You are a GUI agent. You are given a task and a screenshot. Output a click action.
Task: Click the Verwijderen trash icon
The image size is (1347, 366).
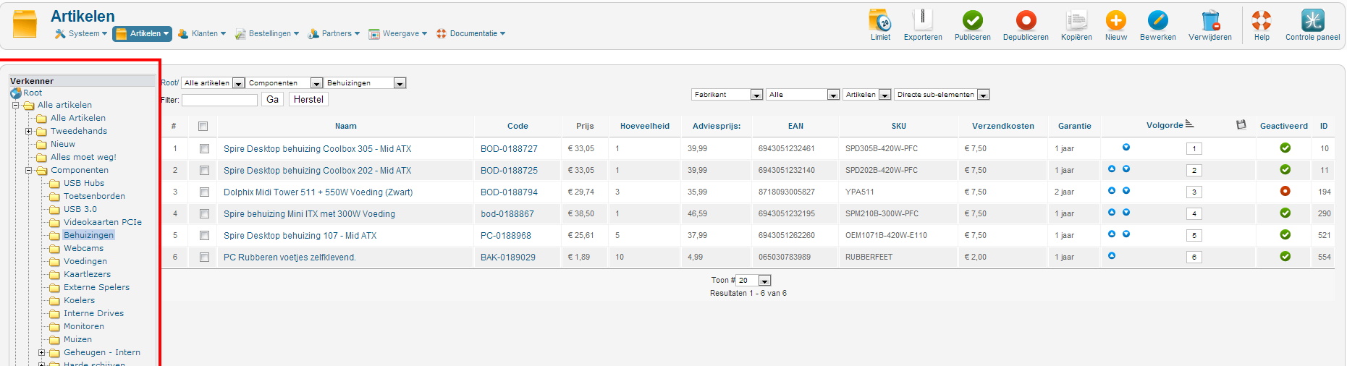tap(1209, 21)
